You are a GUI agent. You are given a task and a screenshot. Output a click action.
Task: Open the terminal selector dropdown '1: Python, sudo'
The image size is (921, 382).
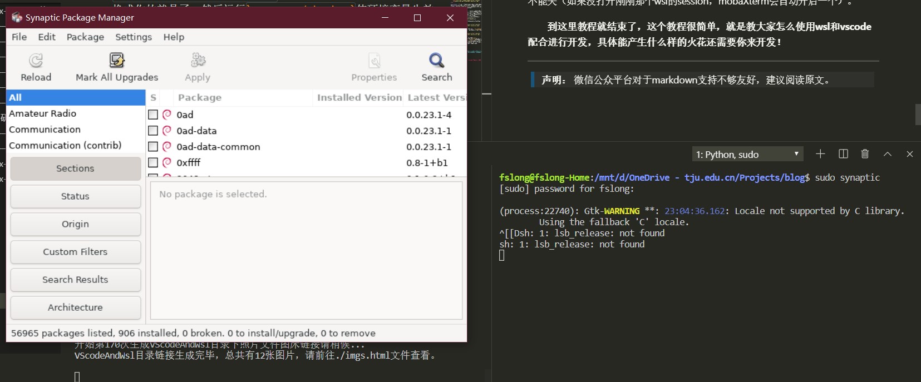[747, 154]
